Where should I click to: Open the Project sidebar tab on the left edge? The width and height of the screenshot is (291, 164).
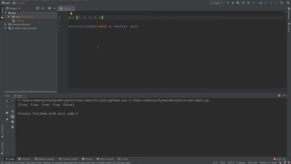click(x=2, y=13)
